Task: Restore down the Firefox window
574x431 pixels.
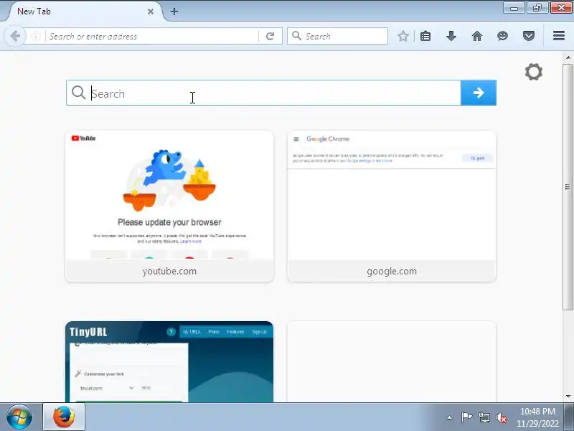Action: (x=537, y=8)
